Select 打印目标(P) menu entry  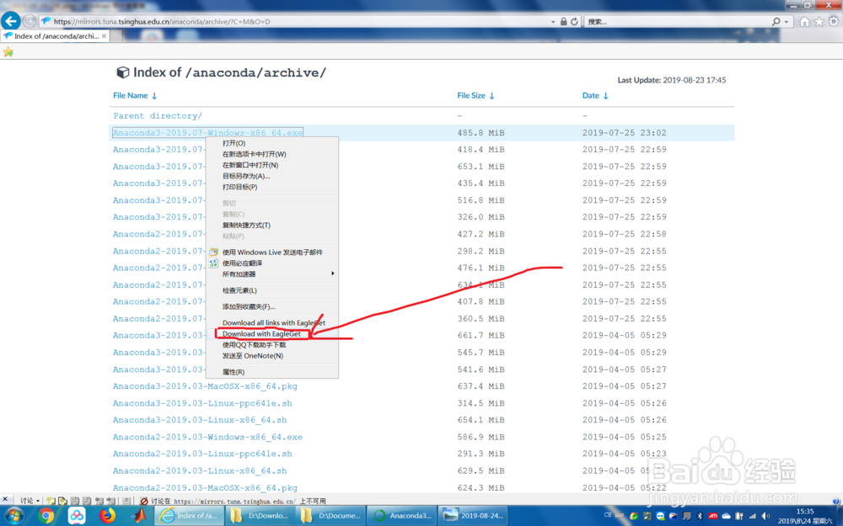272,188
